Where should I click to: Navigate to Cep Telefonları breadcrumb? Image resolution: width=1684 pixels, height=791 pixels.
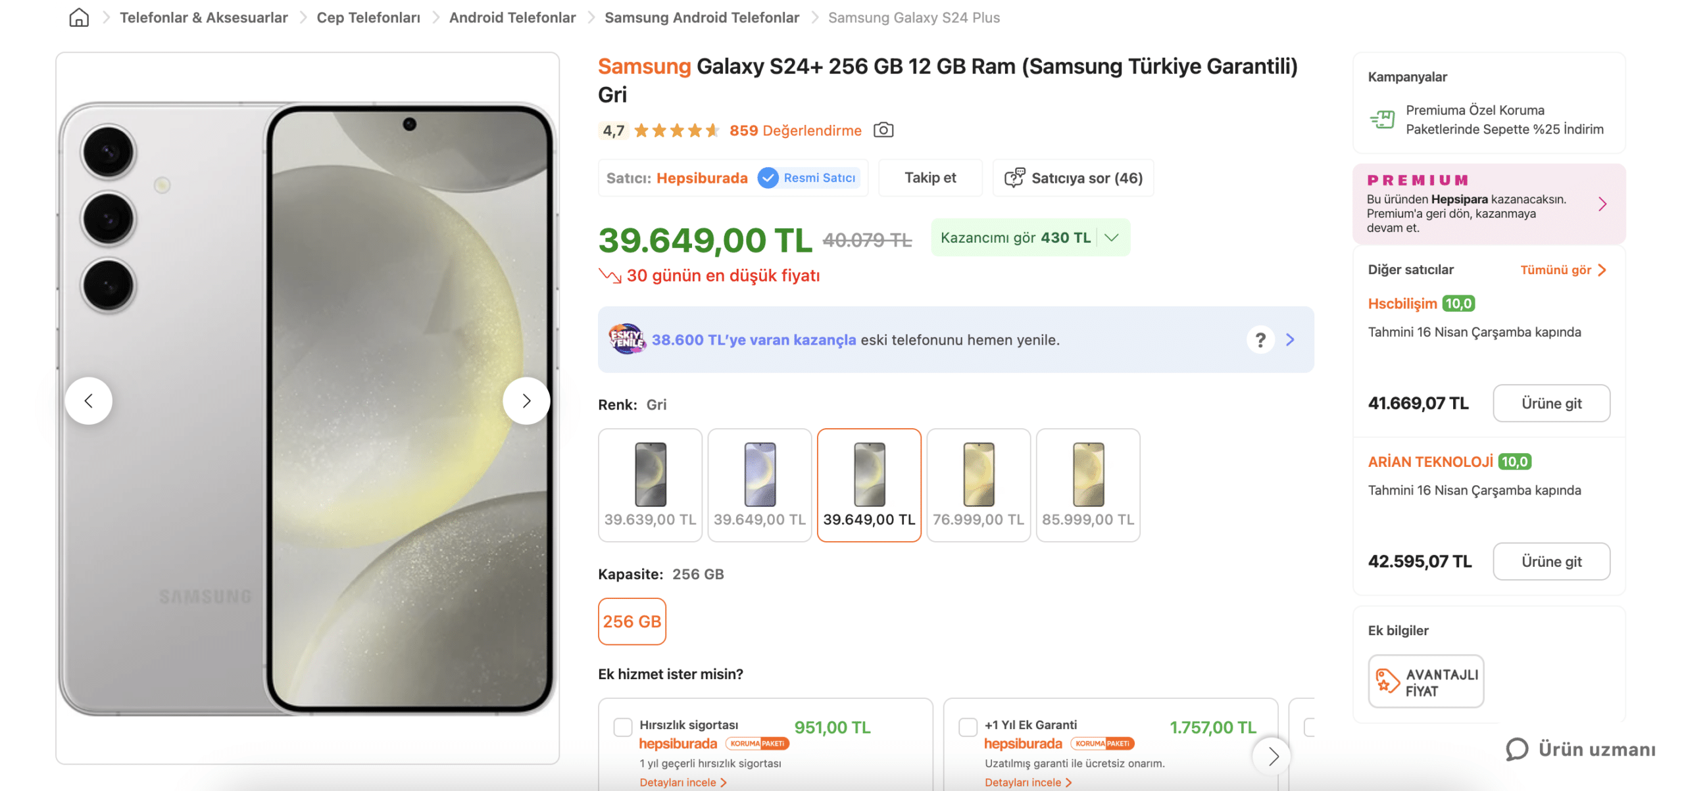(x=368, y=18)
